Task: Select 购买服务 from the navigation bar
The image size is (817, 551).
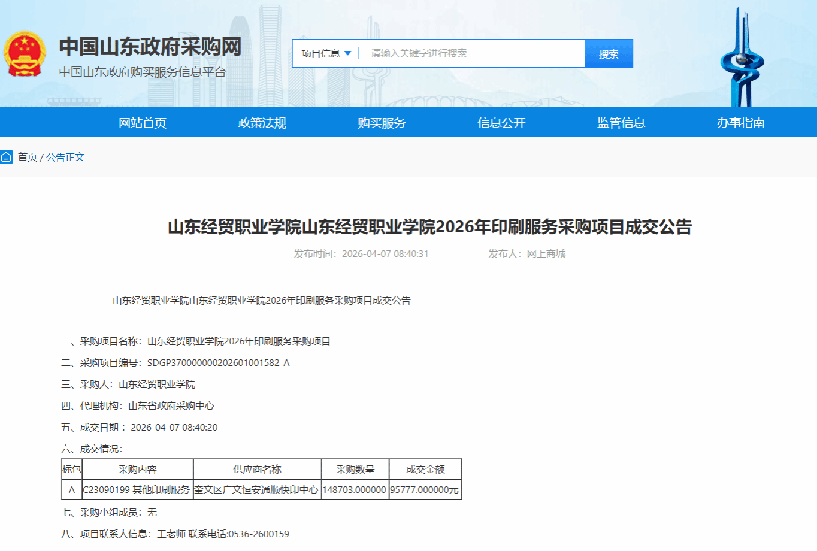Action: pos(382,123)
